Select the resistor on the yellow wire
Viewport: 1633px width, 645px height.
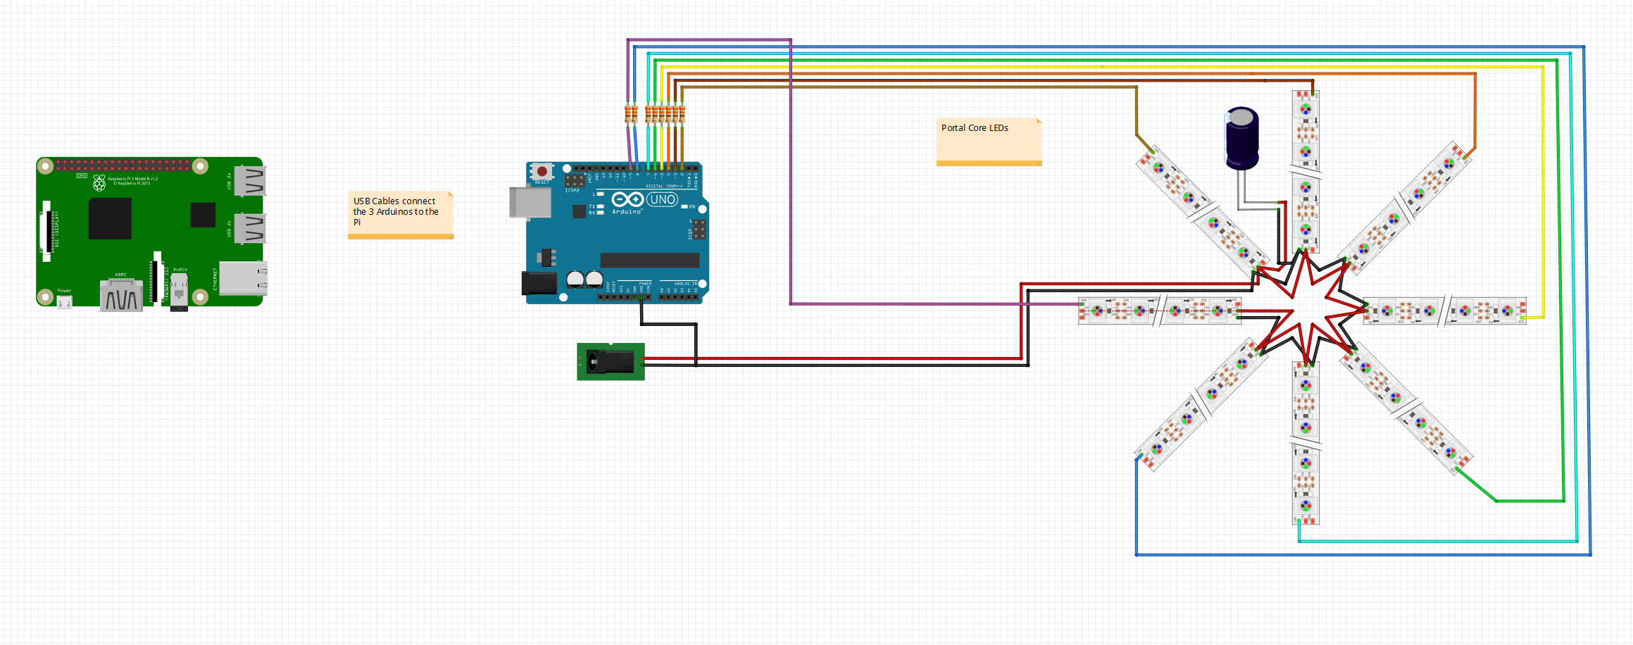point(662,114)
